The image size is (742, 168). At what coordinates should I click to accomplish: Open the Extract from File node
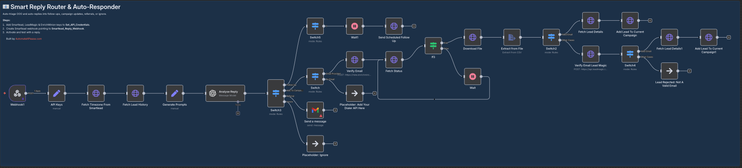[x=512, y=37]
